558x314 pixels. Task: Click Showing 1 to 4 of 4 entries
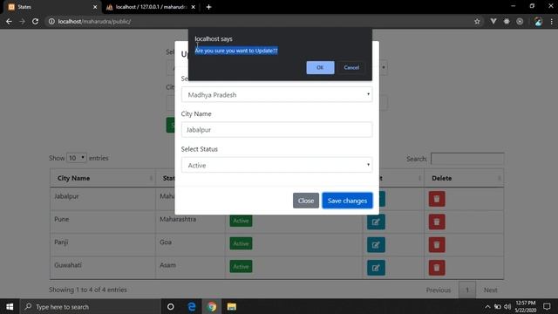(x=88, y=290)
